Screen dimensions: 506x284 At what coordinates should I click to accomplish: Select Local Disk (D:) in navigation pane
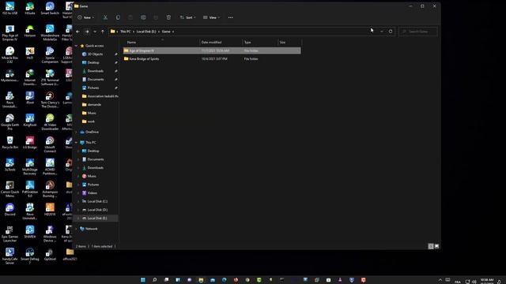(97, 210)
